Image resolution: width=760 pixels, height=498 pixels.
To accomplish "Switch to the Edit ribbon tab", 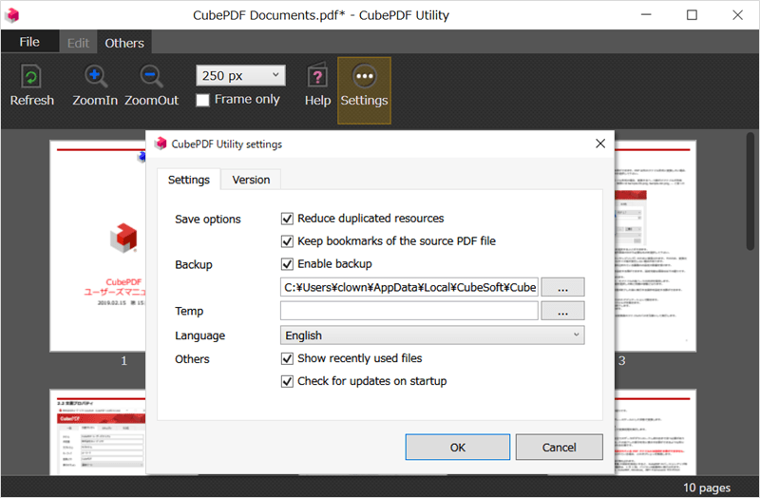I will click(78, 43).
